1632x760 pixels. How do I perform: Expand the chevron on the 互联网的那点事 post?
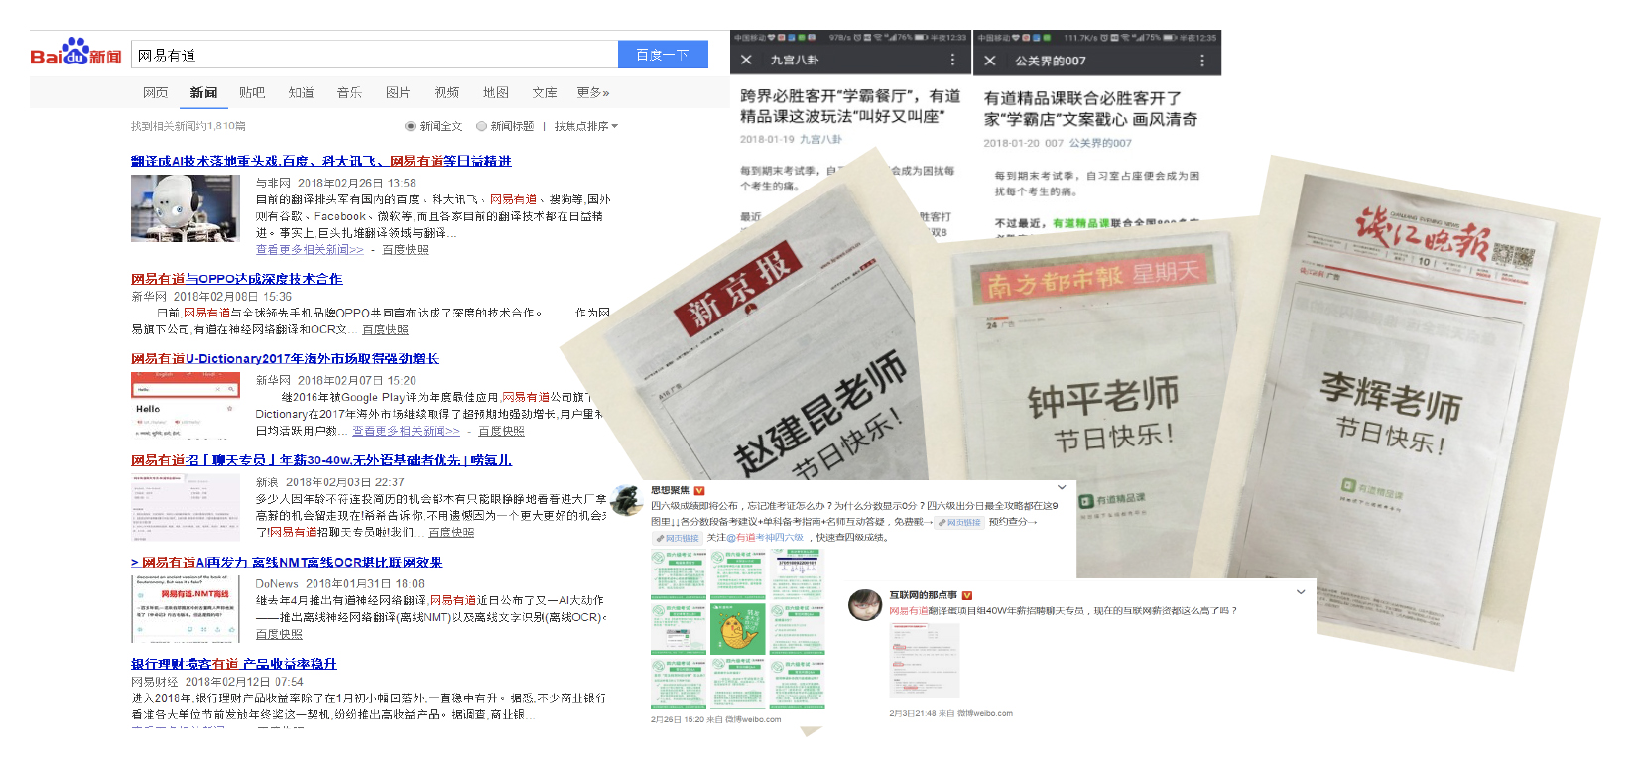pos(1301,592)
